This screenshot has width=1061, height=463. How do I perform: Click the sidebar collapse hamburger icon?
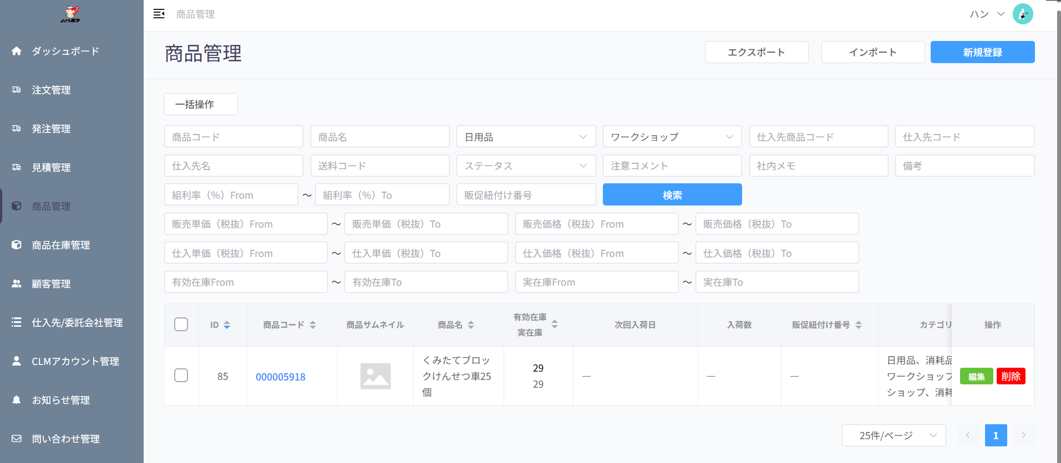coord(159,14)
